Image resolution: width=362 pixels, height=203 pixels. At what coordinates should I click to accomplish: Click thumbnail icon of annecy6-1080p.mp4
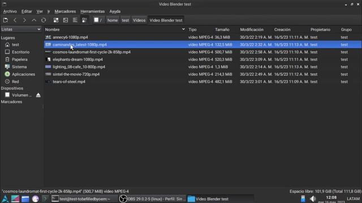pyautogui.click(x=48, y=37)
